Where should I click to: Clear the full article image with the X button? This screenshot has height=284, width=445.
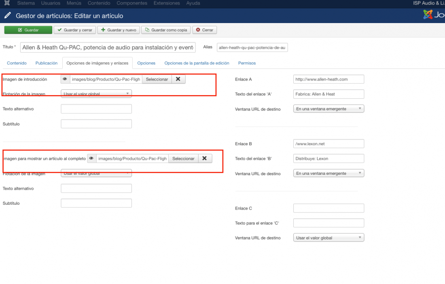coord(205,158)
